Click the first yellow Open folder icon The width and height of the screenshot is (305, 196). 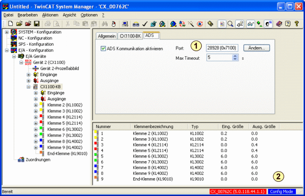[19, 24]
